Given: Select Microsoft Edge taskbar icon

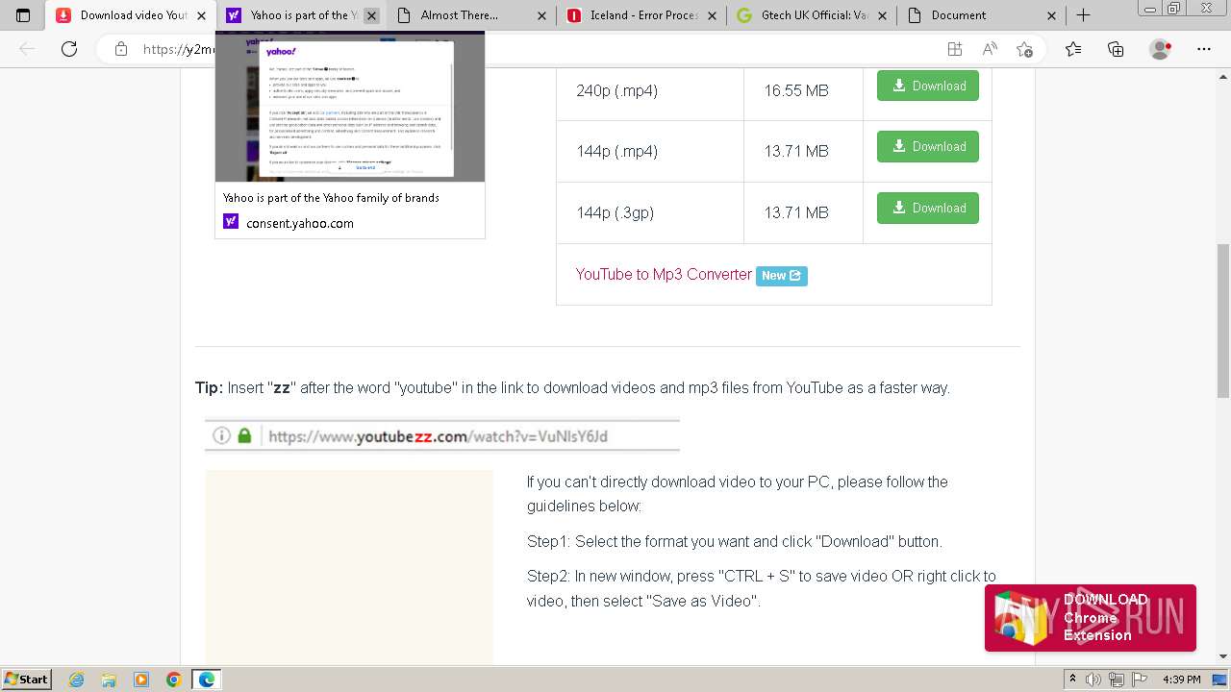Looking at the screenshot, I should (206, 680).
